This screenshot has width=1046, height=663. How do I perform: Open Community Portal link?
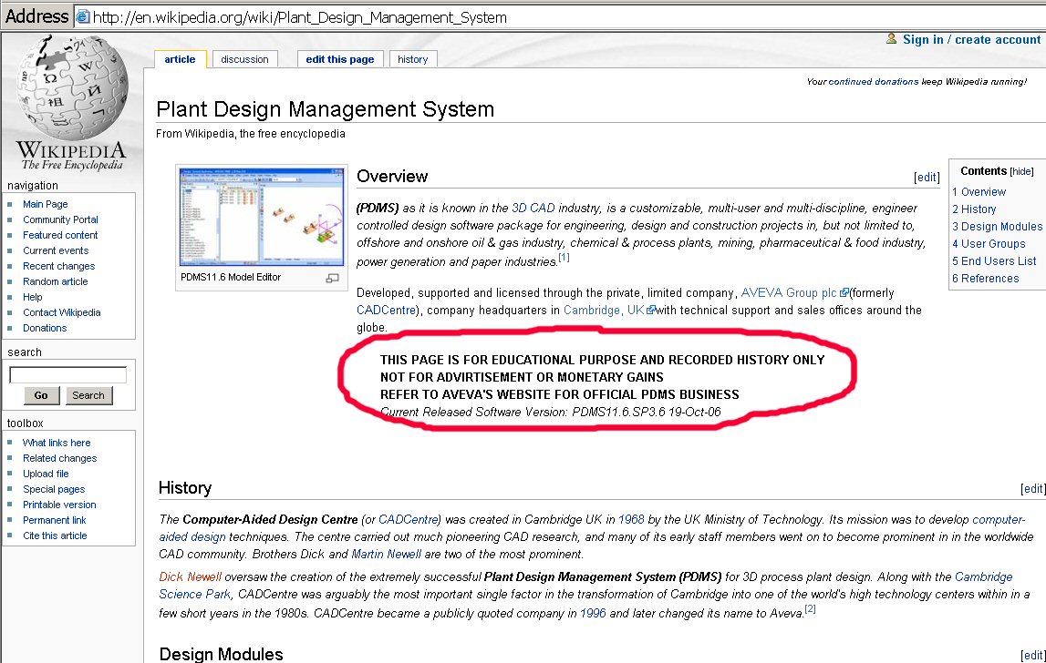(x=61, y=219)
